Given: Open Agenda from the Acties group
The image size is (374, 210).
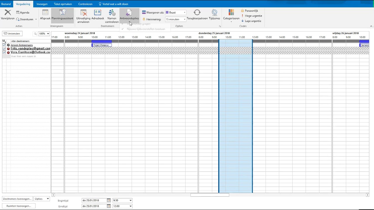Looking at the screenshot, I should click(x=22, y=13).
